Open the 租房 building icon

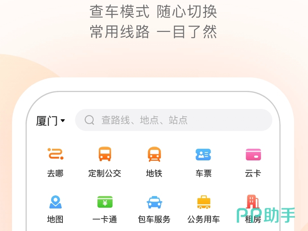[253, 202]
